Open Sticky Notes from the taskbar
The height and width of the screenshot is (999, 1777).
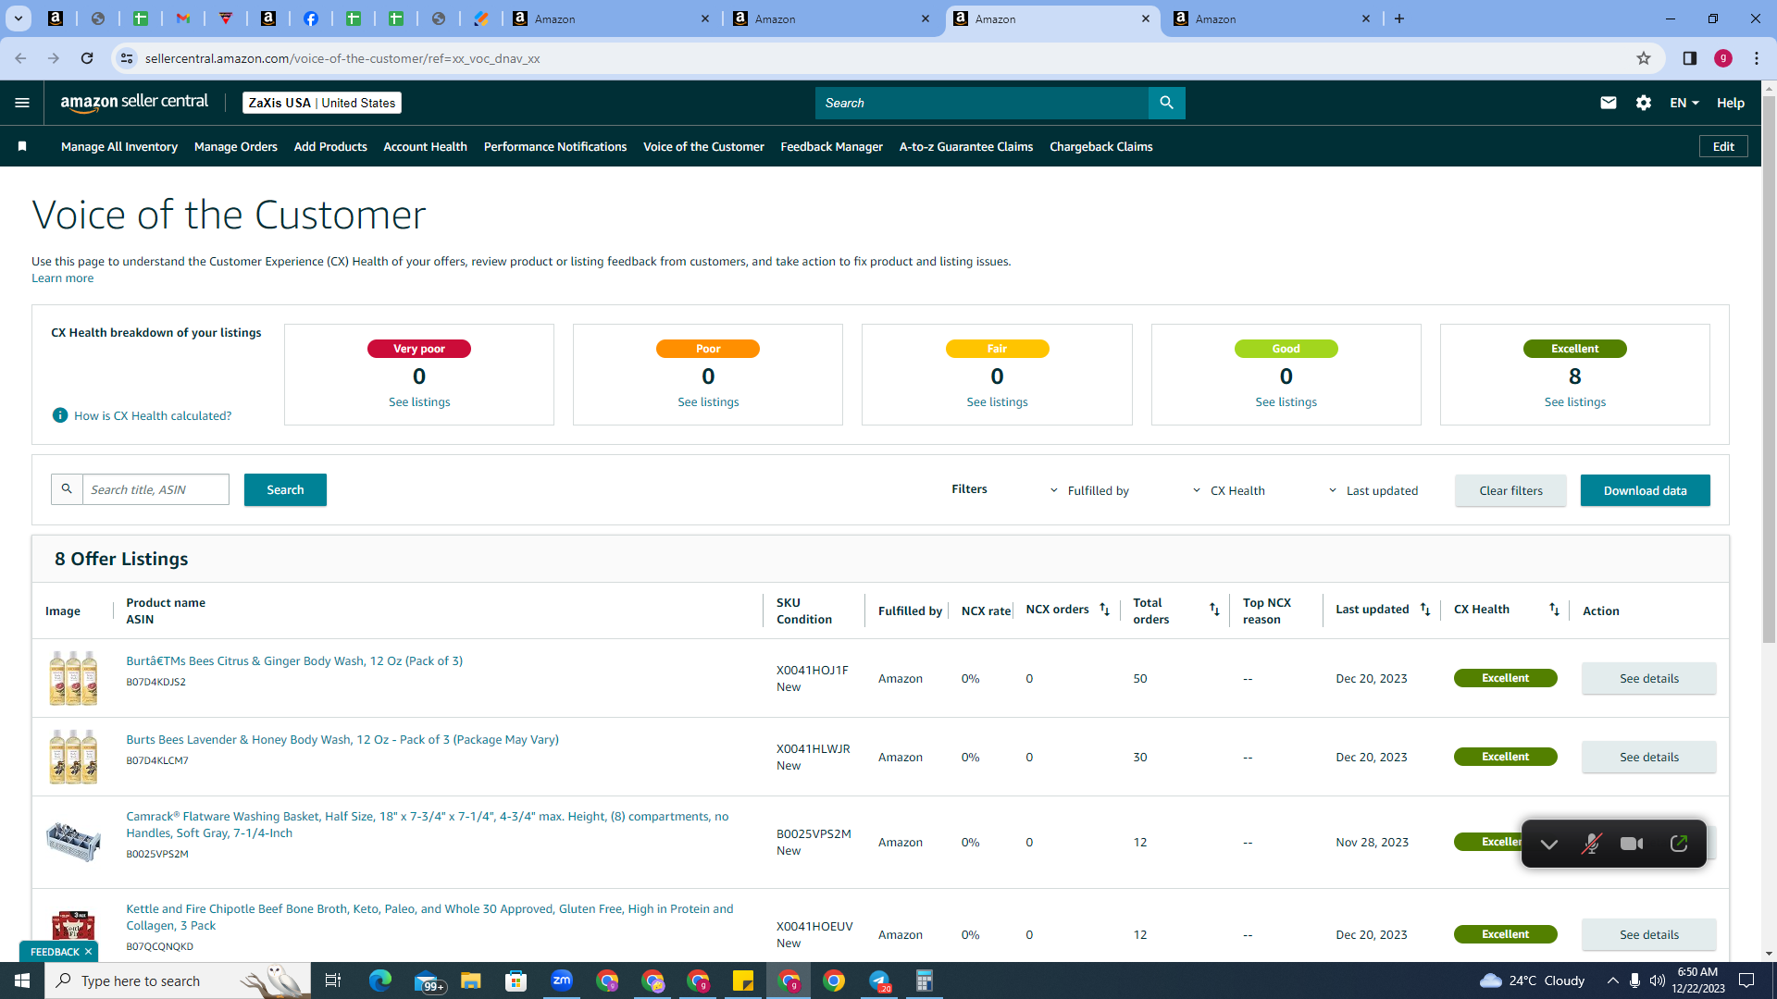743,980
